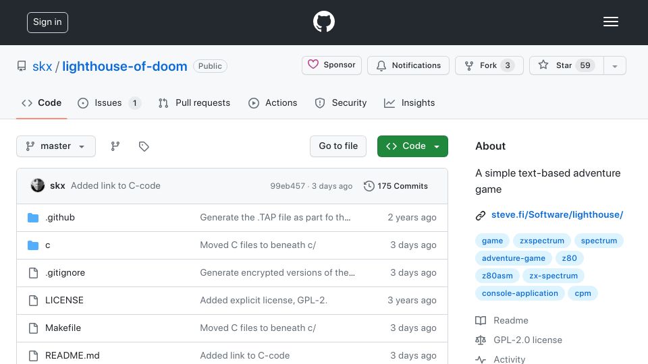The image size is (648, 364).
Task: Open the GPL-2.0 license link
Action: coord(528,340)
